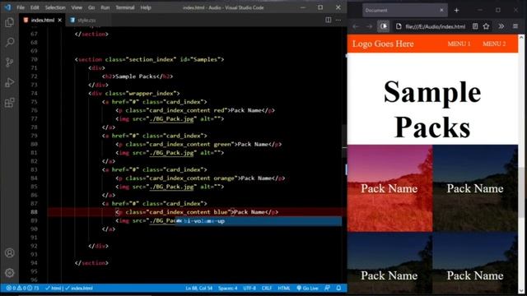
Task: Open the bottom-right Pack Name card
Action: (475, 263)
